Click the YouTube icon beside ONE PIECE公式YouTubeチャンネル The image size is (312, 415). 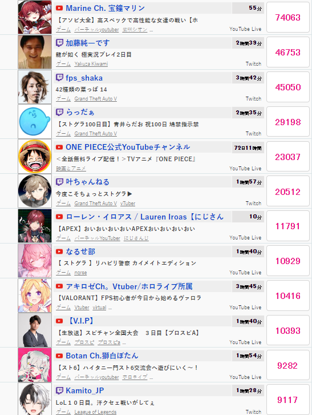coord(59,147)
